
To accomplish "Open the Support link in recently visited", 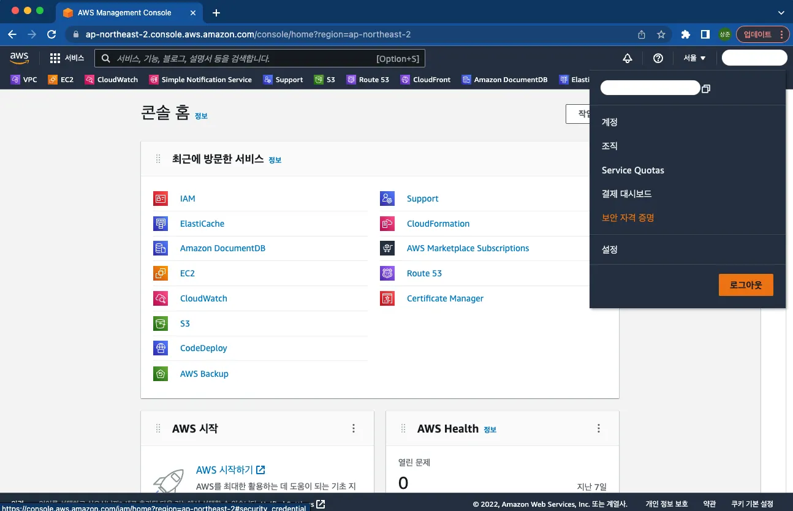I will (423, 199).
